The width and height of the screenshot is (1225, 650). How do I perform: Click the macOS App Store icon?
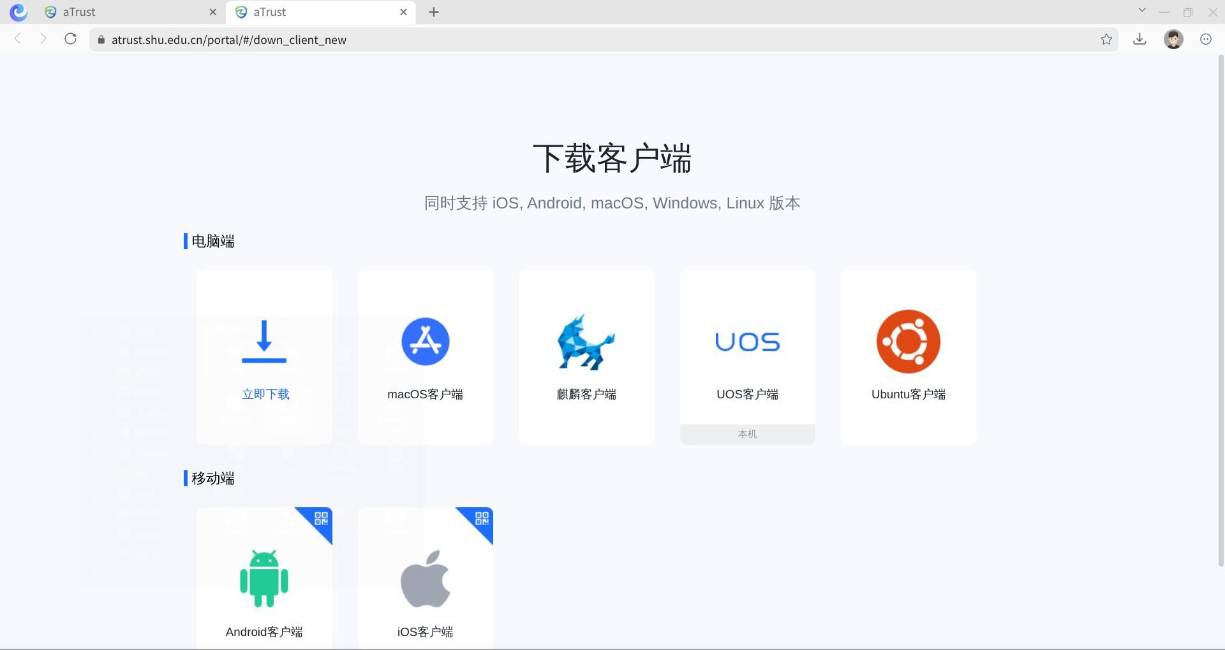(x=426, y=342)
